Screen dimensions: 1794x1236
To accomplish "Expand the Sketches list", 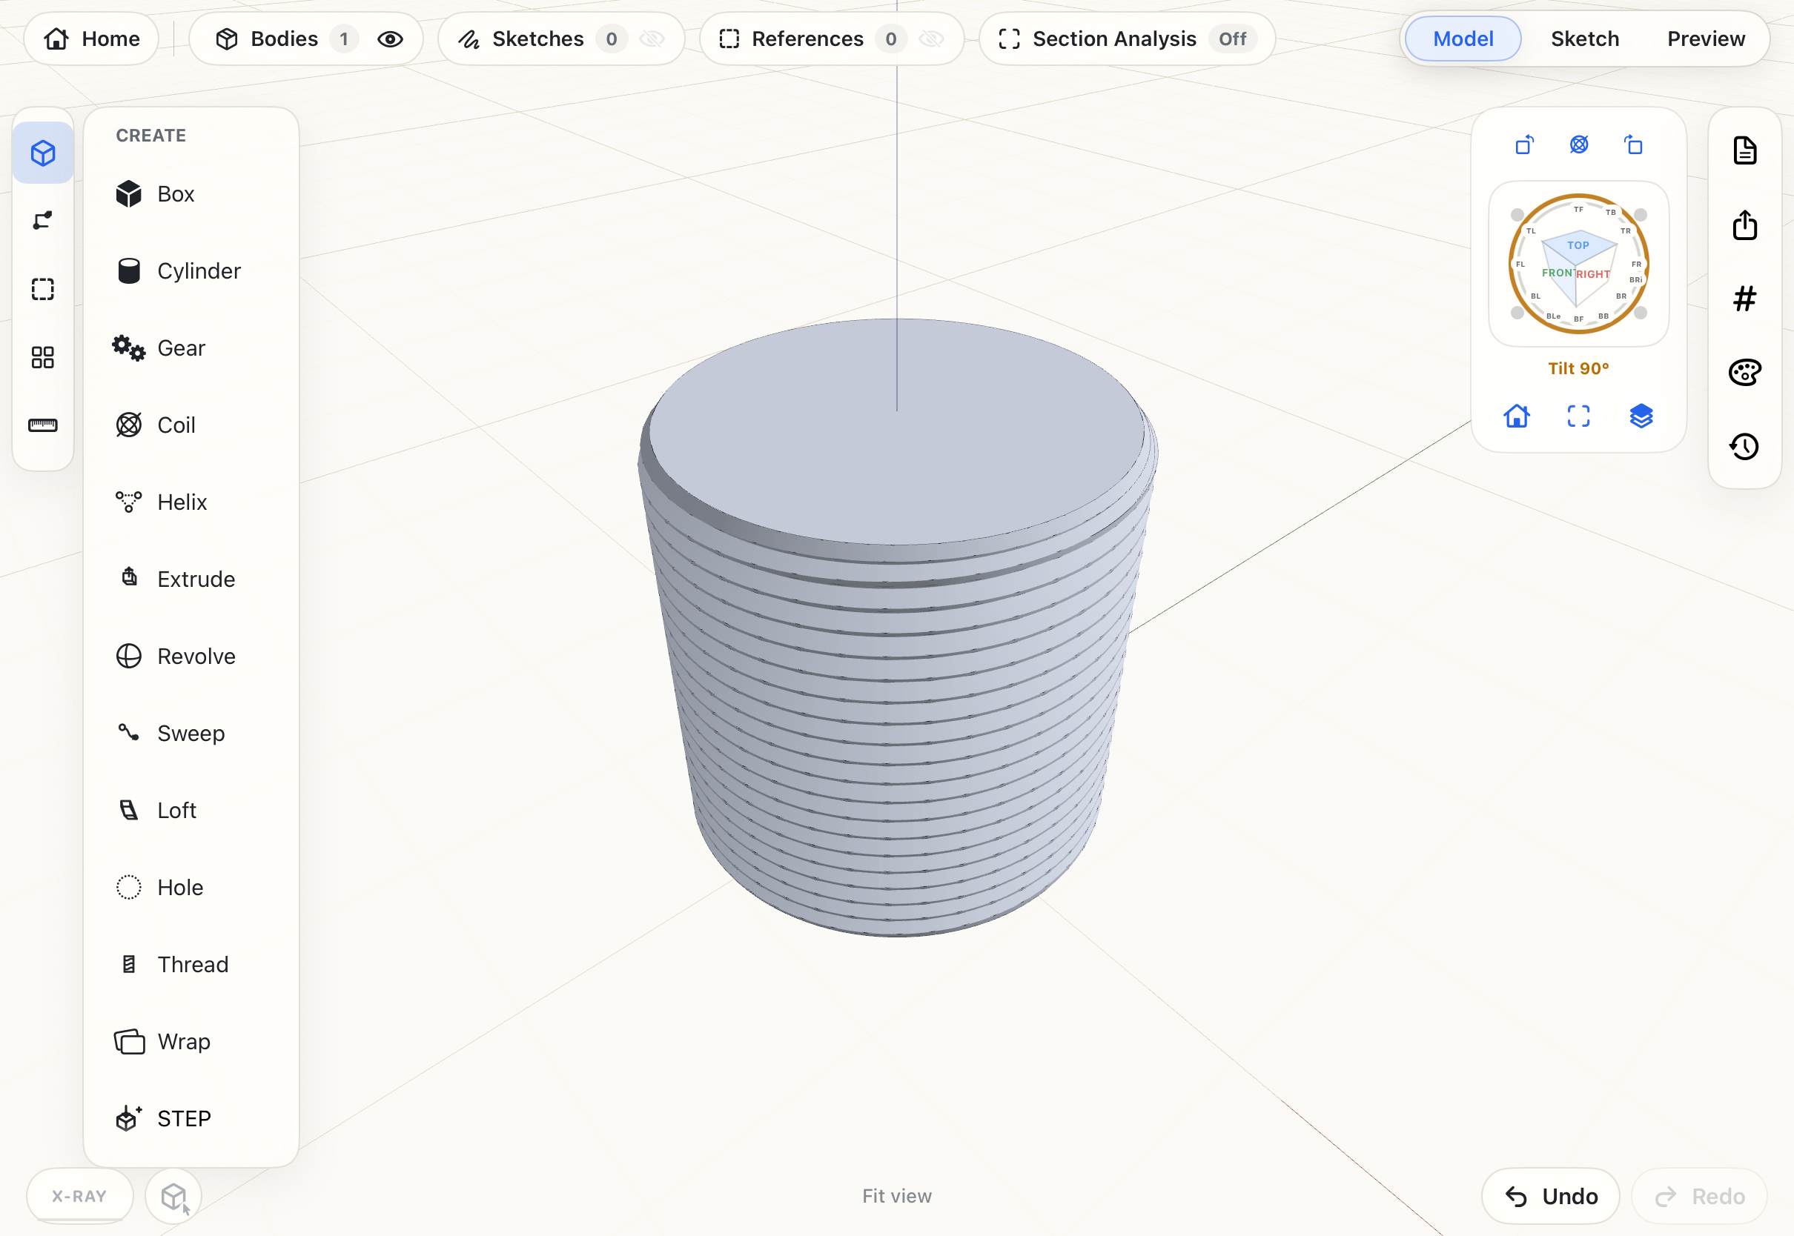I will pos(537,39).
